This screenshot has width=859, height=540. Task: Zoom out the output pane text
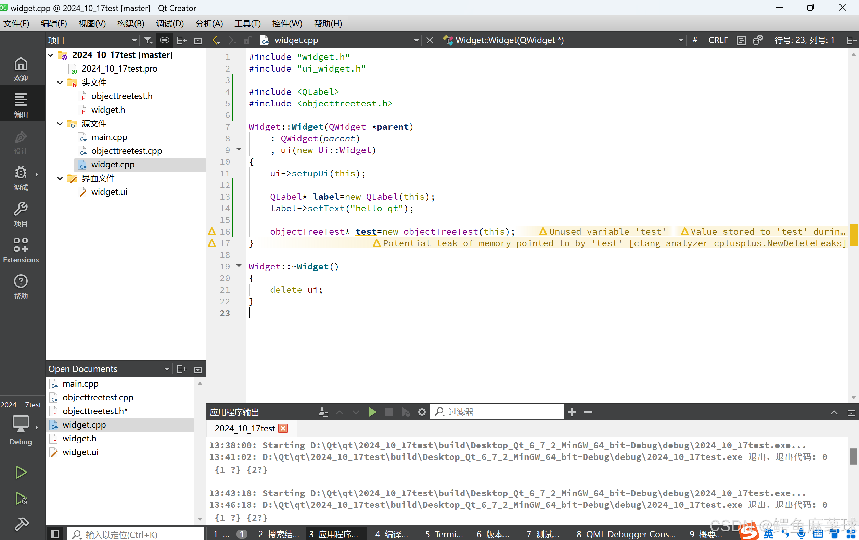(588, 412)
